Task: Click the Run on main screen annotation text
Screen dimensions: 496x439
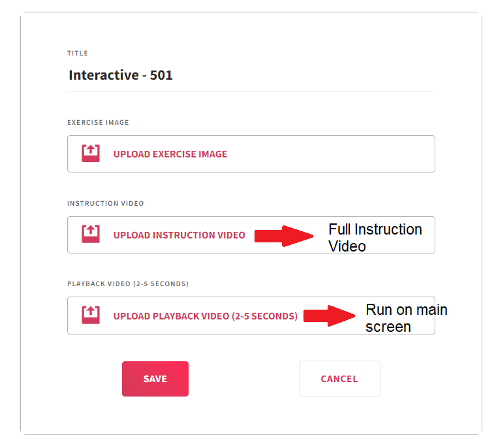Action: point(406,317)
